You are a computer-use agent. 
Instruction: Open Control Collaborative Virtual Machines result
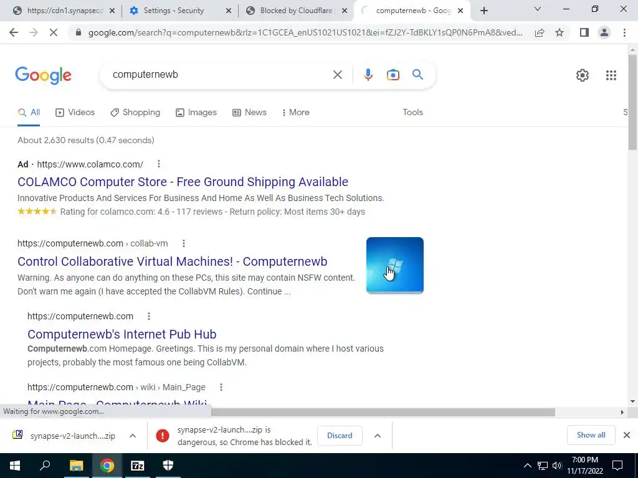pyautogui.click(x=172, y=261)
